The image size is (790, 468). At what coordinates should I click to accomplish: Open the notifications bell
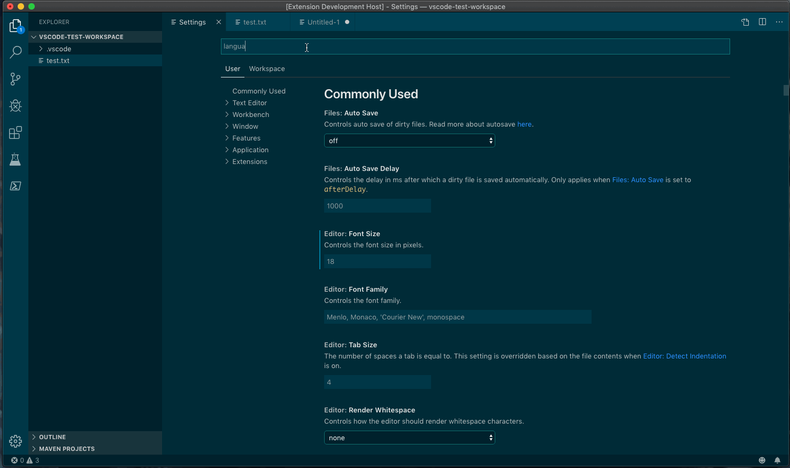pos(778,461)
